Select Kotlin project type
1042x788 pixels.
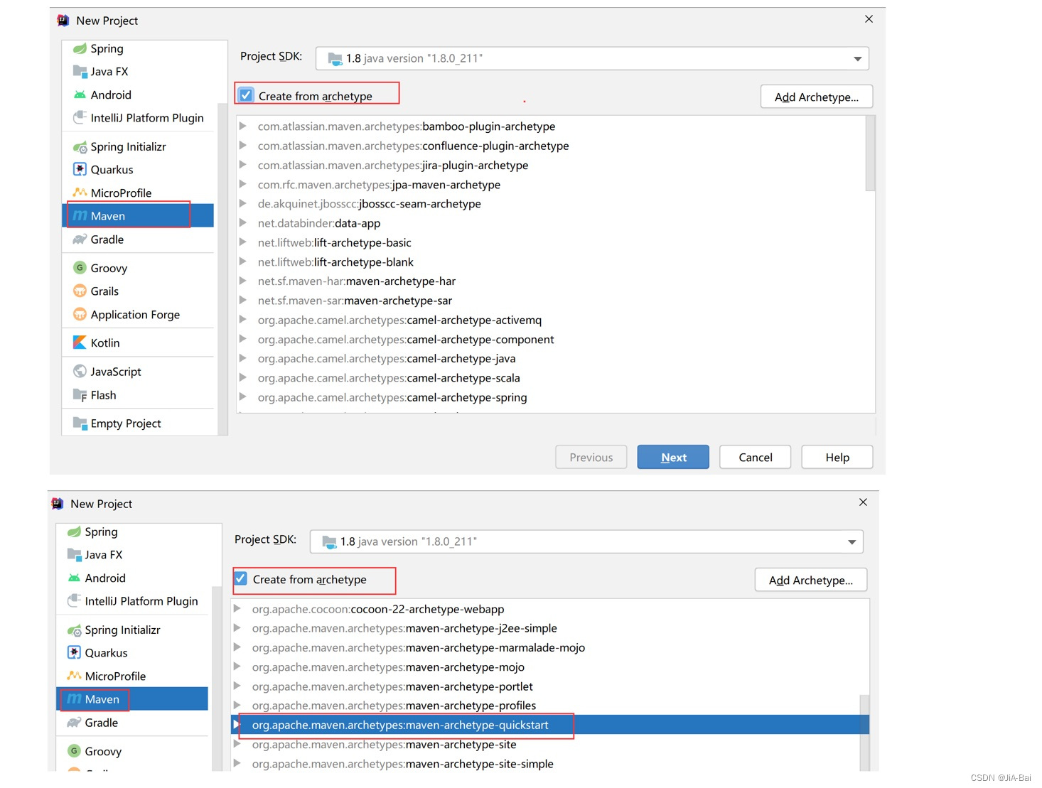coord(138,342)
